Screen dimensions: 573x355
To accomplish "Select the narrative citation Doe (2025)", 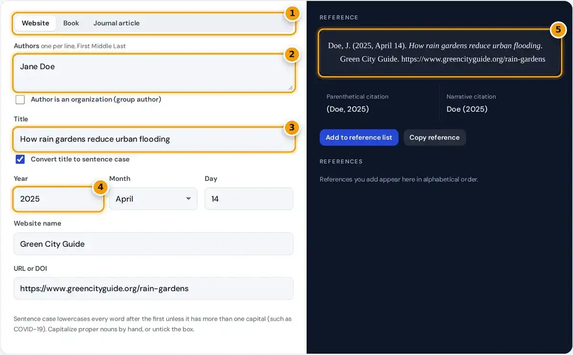I will 467,109.
